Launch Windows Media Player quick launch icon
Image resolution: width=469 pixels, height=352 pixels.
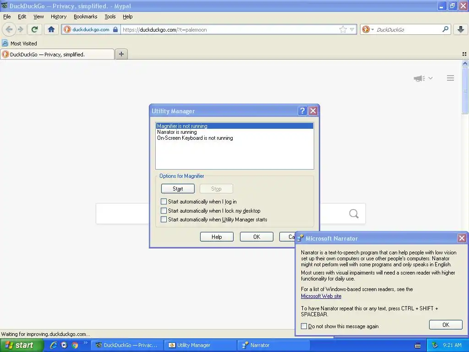click(x=64, y=345)
